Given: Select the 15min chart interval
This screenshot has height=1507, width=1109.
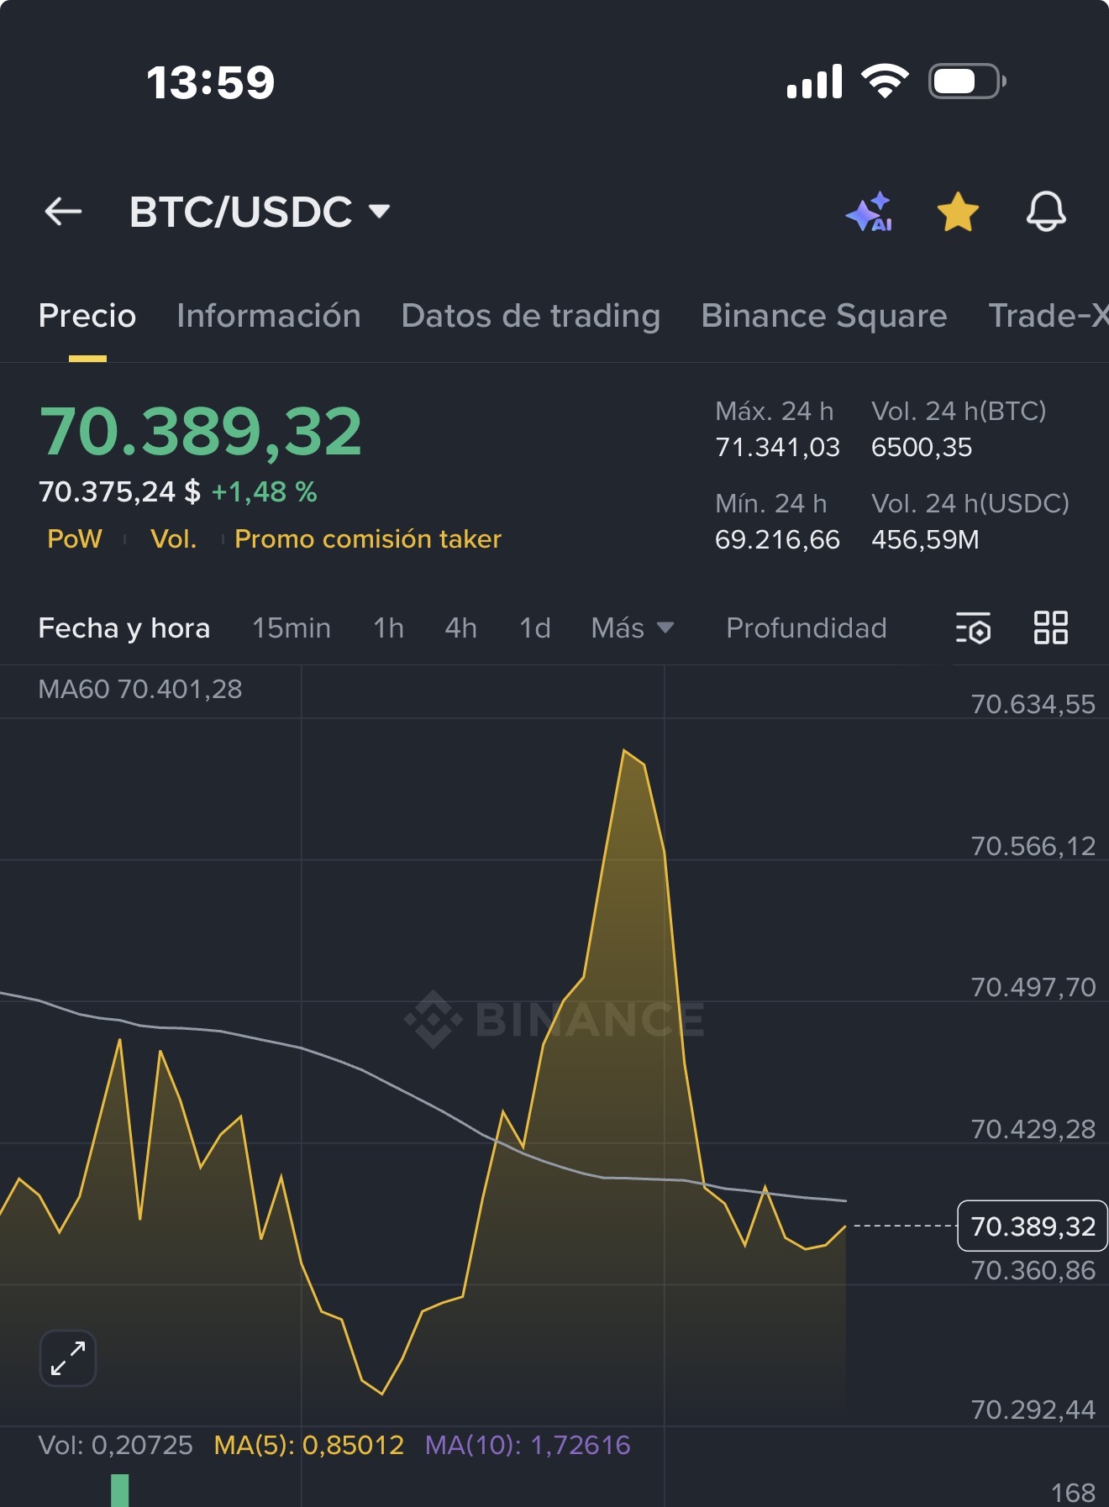Looking at the screenshot, I should [292, 628].
